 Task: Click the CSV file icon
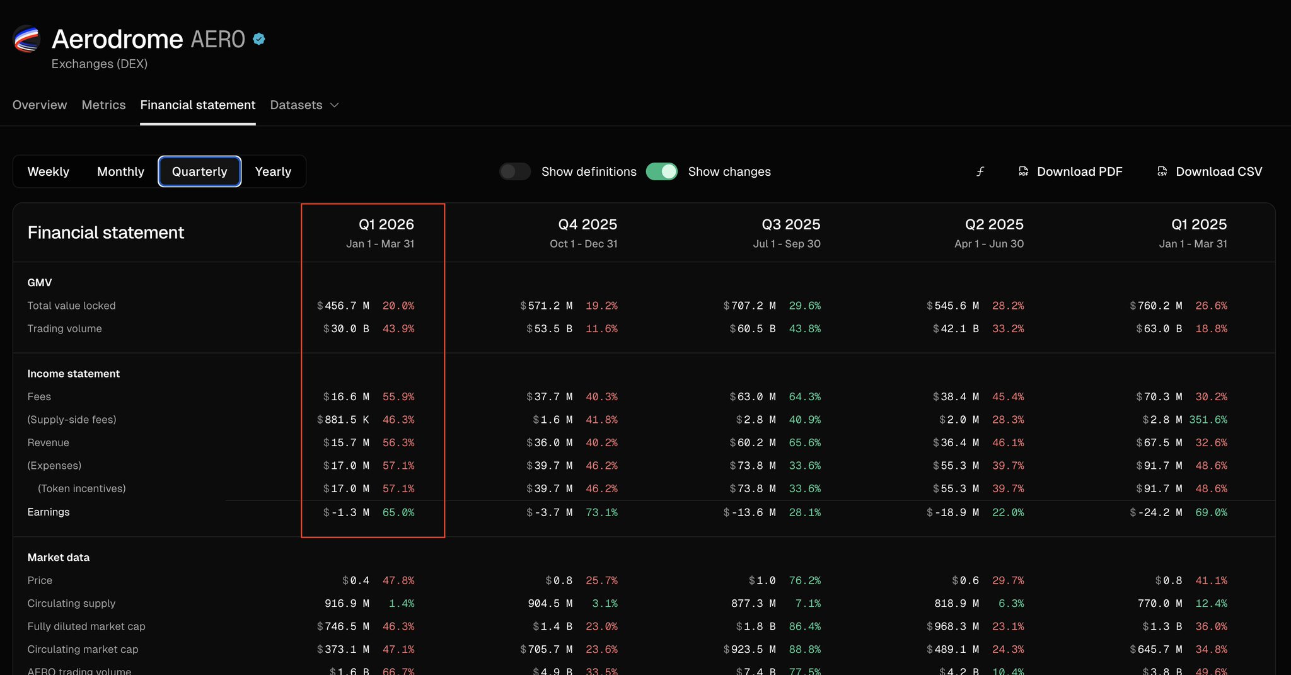point(1162,171)
